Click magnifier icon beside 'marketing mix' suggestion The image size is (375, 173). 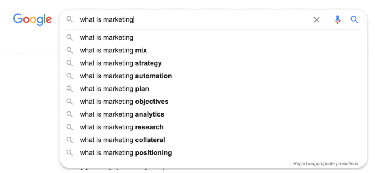70,50
